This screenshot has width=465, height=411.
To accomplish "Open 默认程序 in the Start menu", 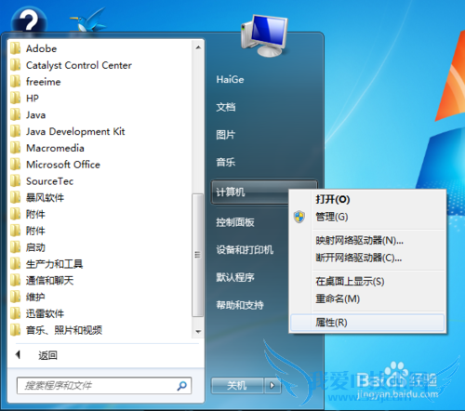I will click(x=235, y=277).
